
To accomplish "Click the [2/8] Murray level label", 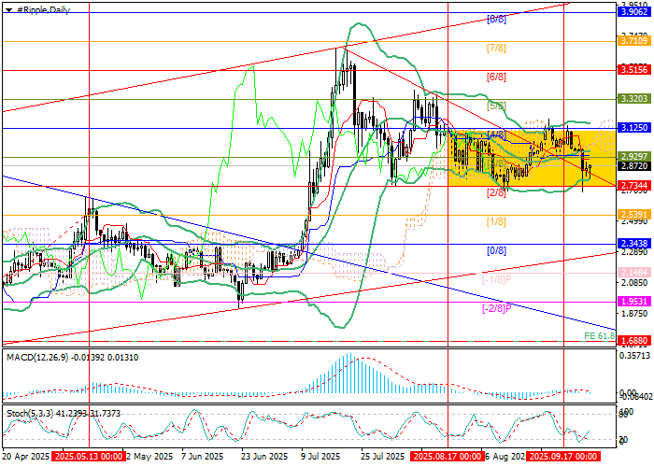I will 496,192.
